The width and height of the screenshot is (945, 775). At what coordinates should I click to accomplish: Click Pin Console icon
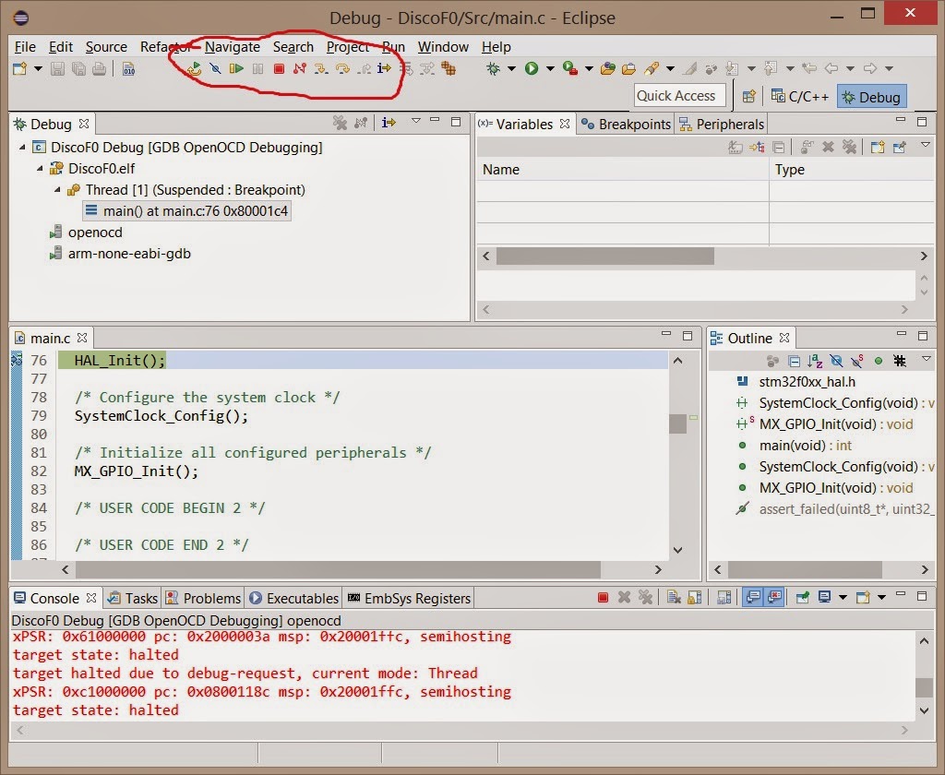point(803,598)
